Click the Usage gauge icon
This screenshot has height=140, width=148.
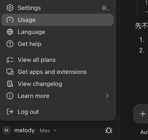pos(10,20)
